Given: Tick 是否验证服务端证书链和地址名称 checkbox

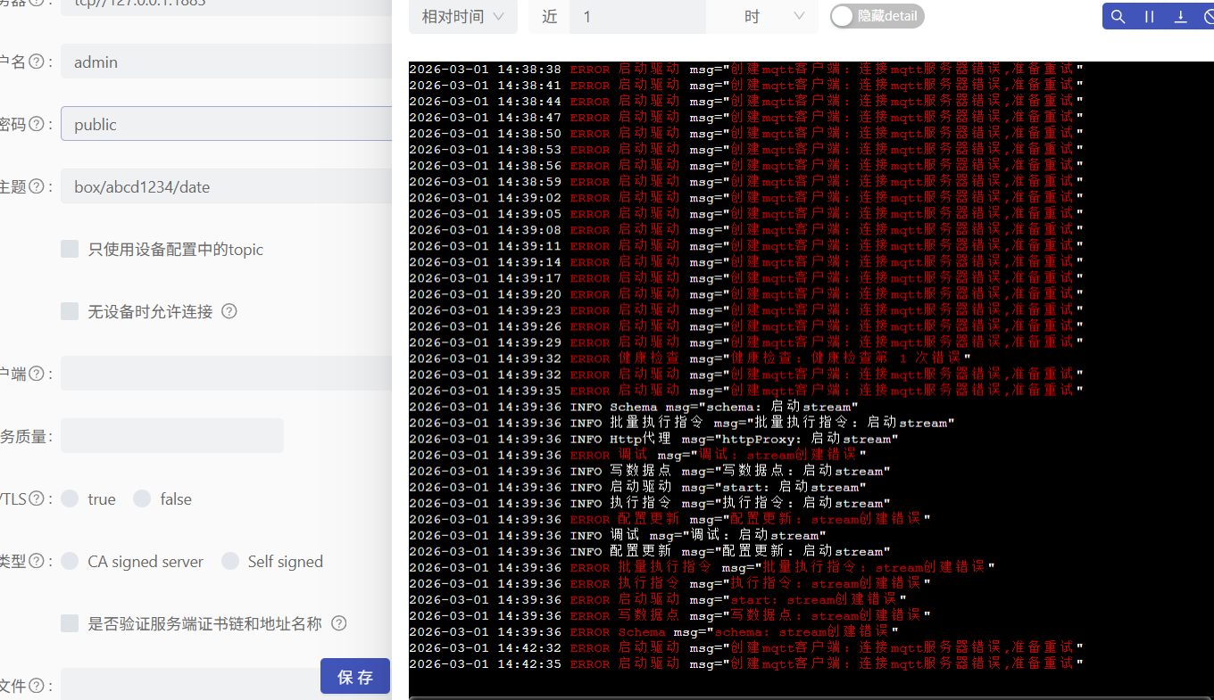Looking at the screenshot, I should pos(70,623).
